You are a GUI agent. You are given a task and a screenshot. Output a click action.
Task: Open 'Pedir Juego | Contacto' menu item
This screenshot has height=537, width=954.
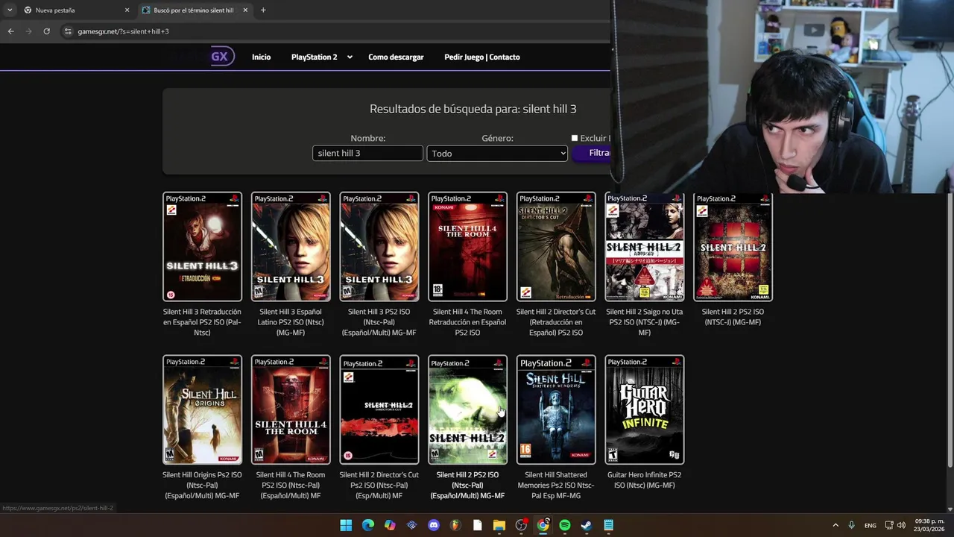pyautogui.click(x=482, y=57)
